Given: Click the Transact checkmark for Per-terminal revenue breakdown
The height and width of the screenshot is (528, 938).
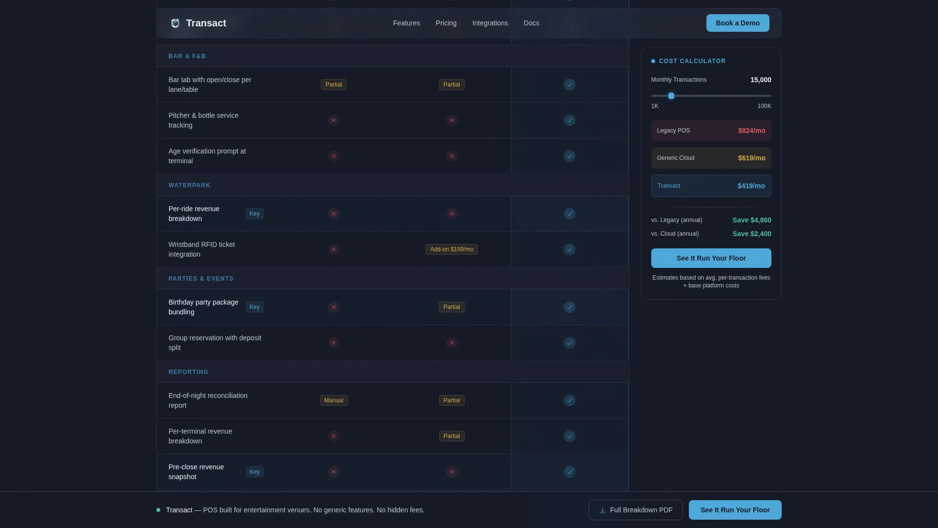Looking at the screenshot, I should pyautogui.click(x=570, y=436).
